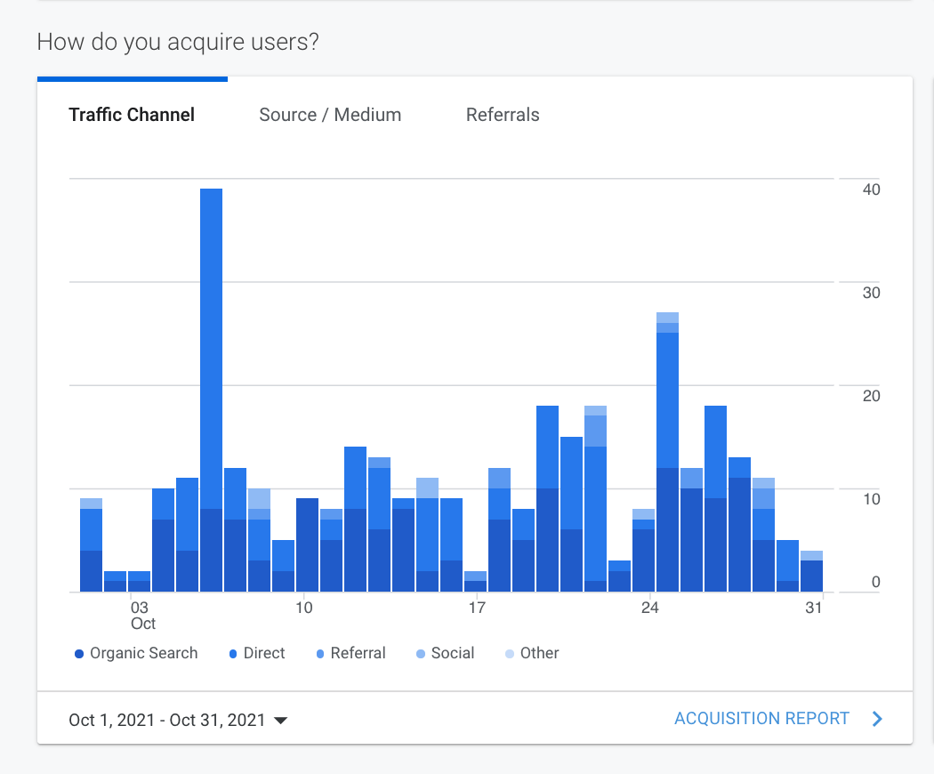Screen dimensions: 934x774
Task: Open the date range dropdown arrow
Action: [280, 721]
